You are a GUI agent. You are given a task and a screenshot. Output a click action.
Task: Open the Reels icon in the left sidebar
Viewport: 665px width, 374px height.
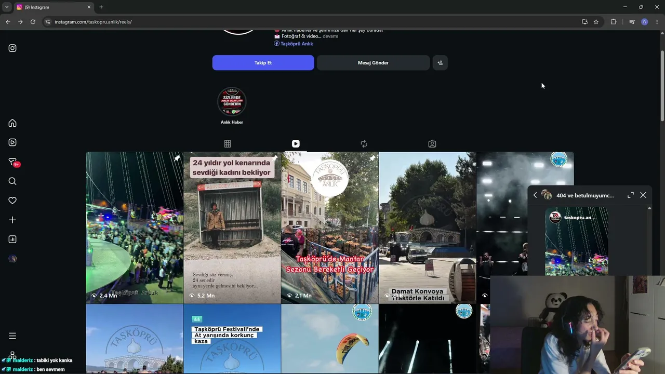click(12, 142)
